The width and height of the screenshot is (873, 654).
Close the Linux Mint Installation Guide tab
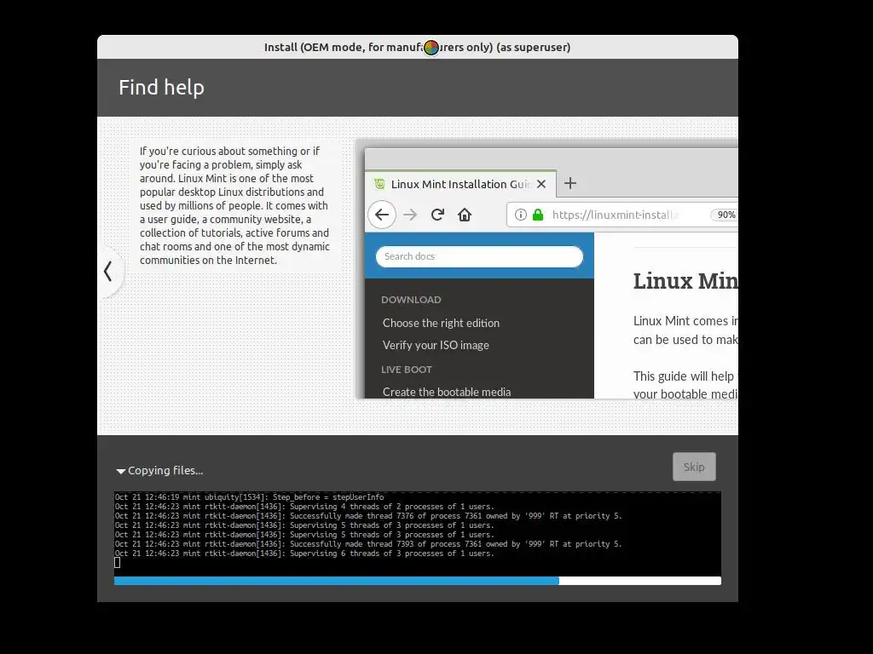(541, 184)
